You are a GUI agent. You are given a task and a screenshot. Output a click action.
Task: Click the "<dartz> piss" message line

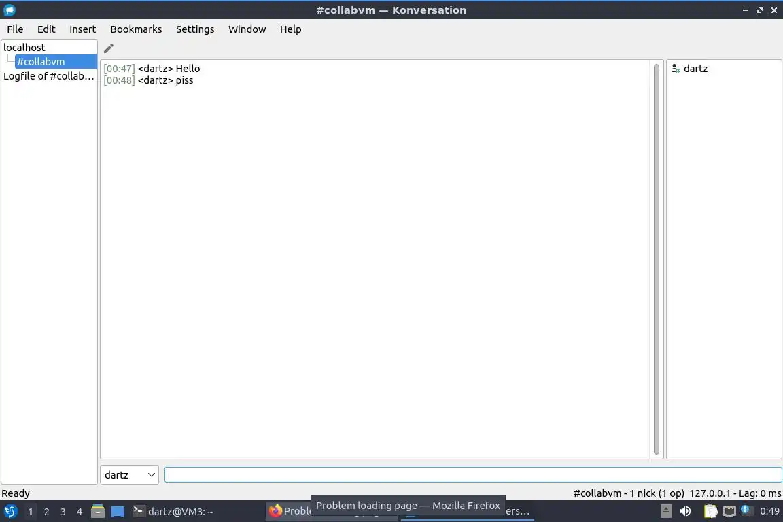165,80
